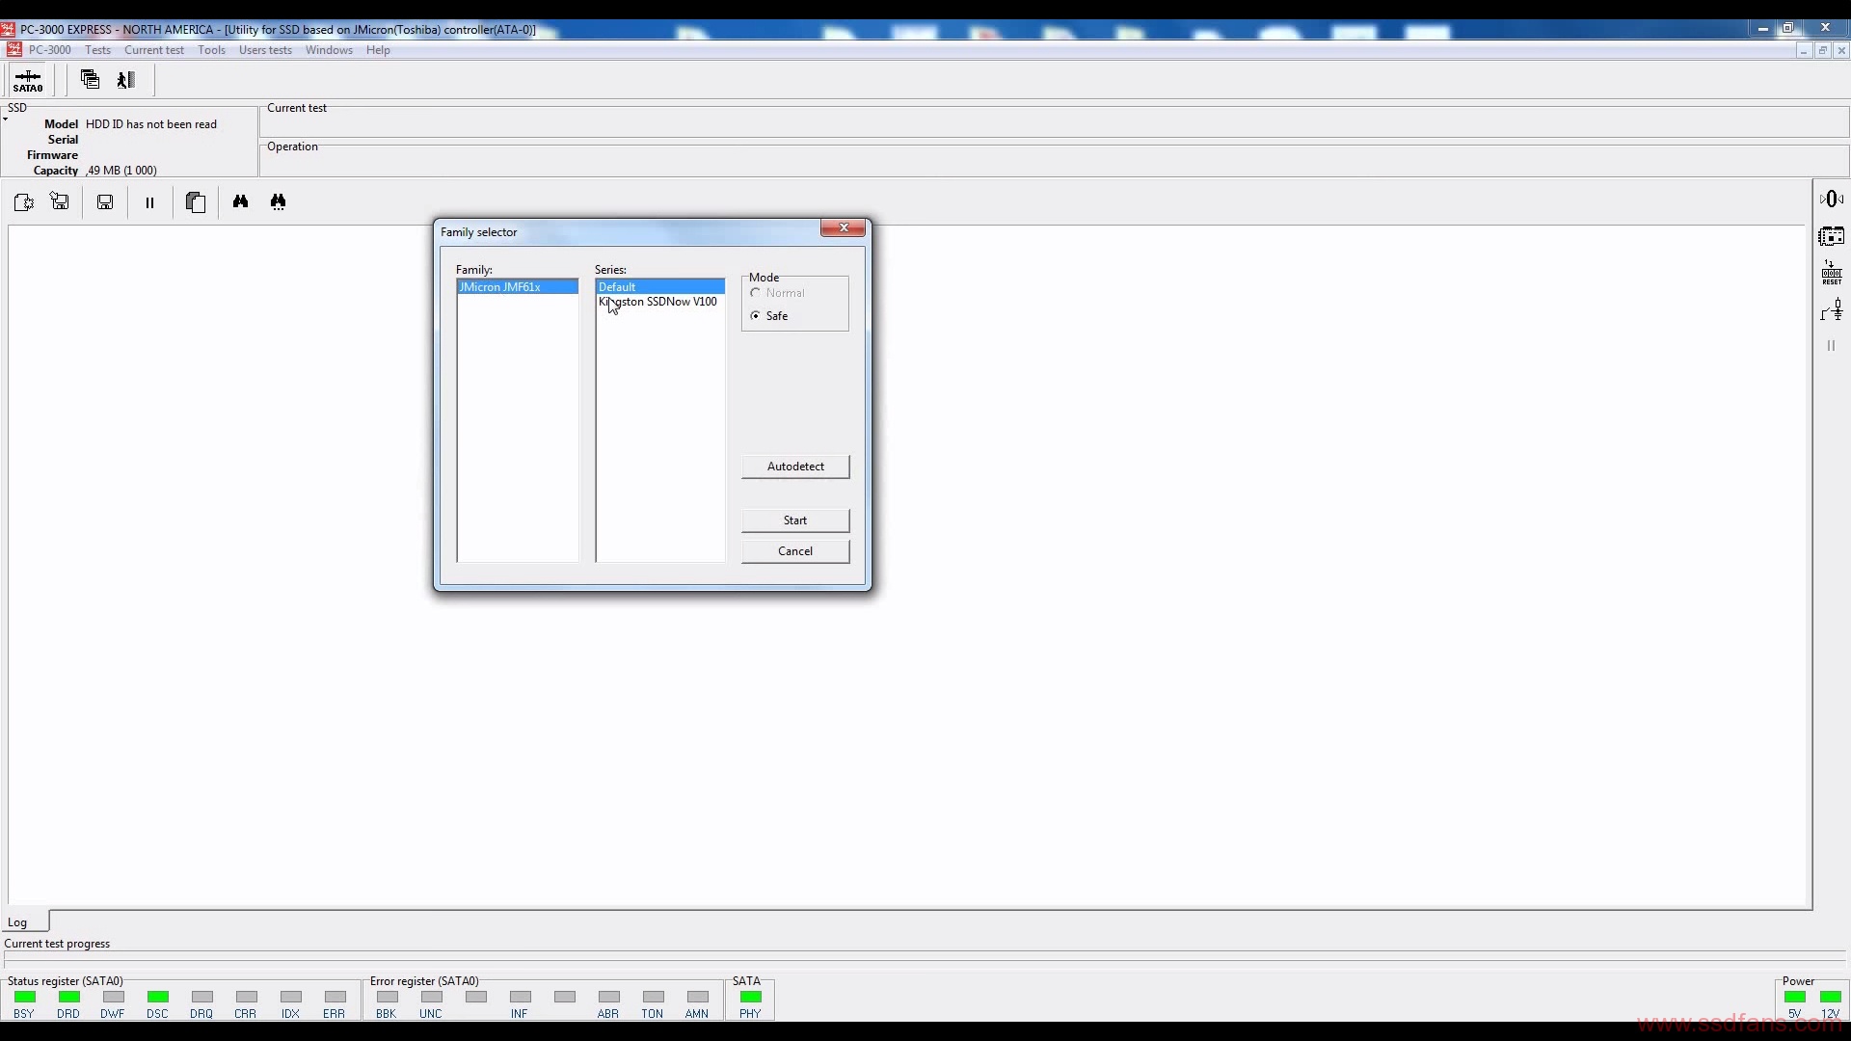The height and width of the screenshot is (1041, 1851).
Task: Open the Tests menu
Action: [x=97, y=50]
